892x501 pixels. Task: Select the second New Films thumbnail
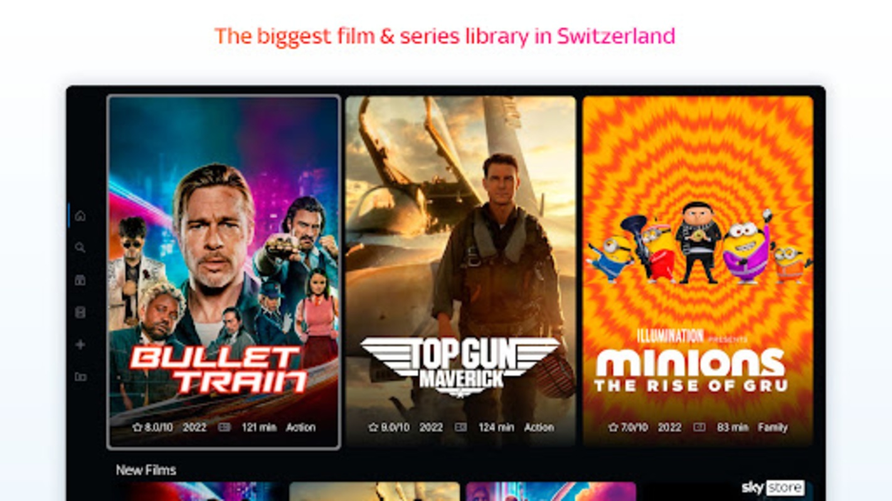(x=374, y=492)
